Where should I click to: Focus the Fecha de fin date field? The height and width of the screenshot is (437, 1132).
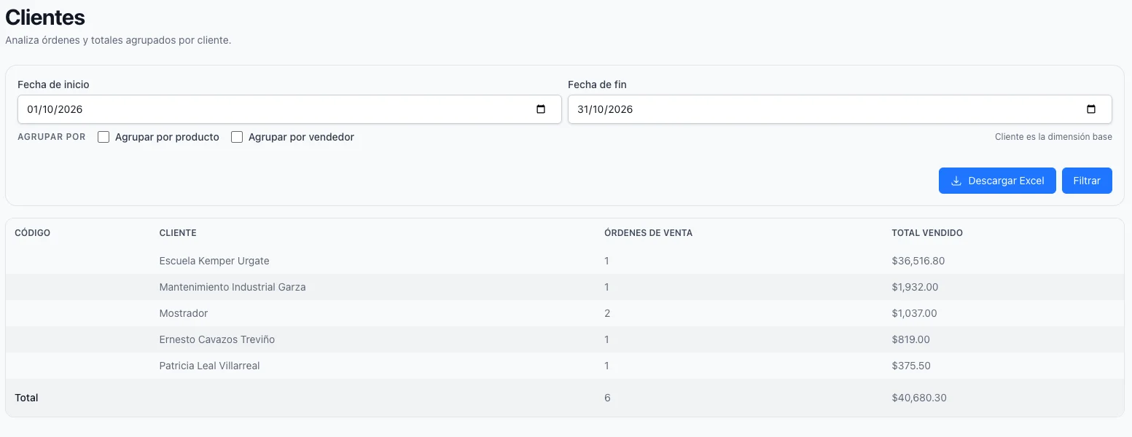pyautogui.click(x=840, y=109)
